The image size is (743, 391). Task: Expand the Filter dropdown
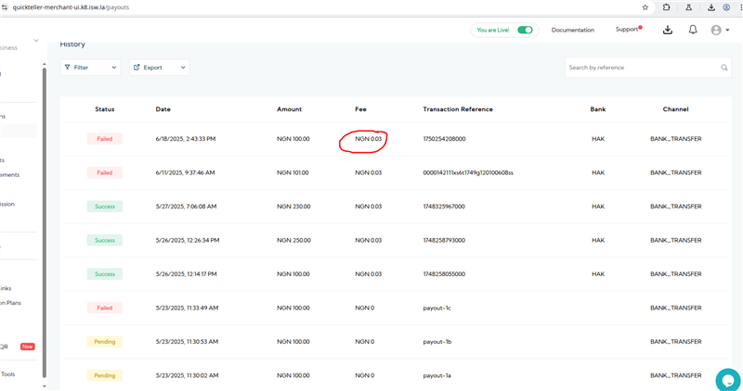(91, 68)
